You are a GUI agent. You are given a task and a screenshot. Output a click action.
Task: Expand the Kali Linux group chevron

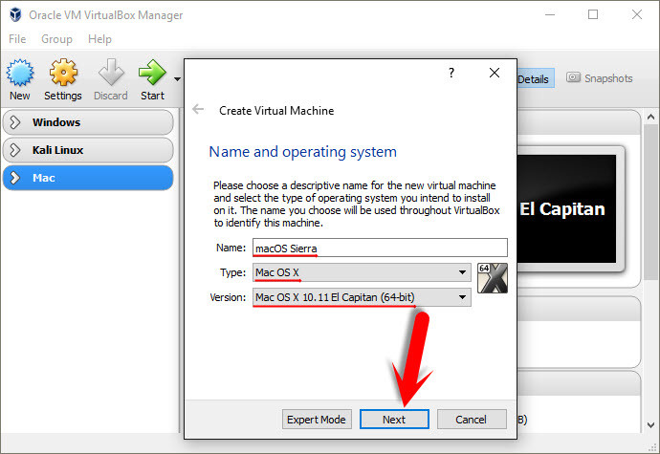click(x=15, y=150)
